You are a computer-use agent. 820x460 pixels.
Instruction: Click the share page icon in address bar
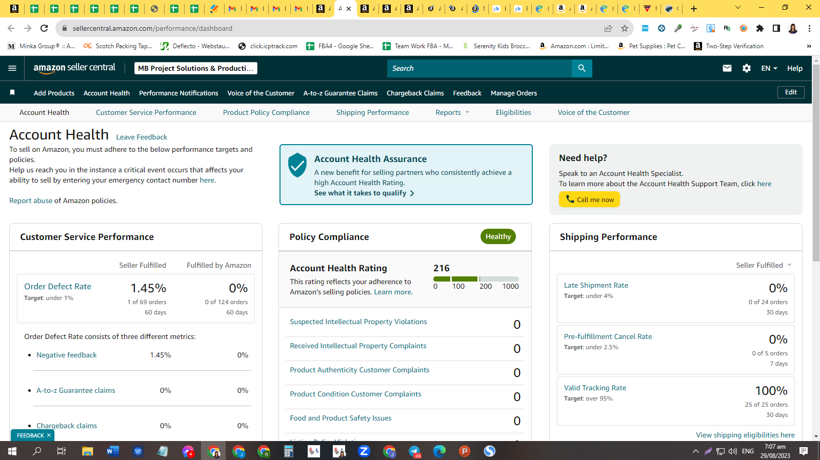[x=608, y=28]
